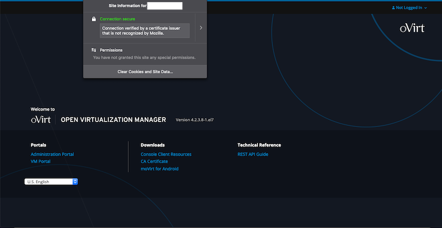Click the Downloads heading
The width and height of the screenshot is (442, 228).
(x=152, y=145)
